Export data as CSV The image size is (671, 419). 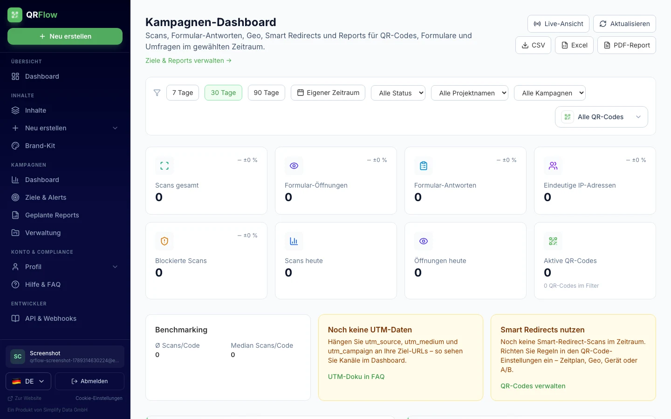click(533, 45)
